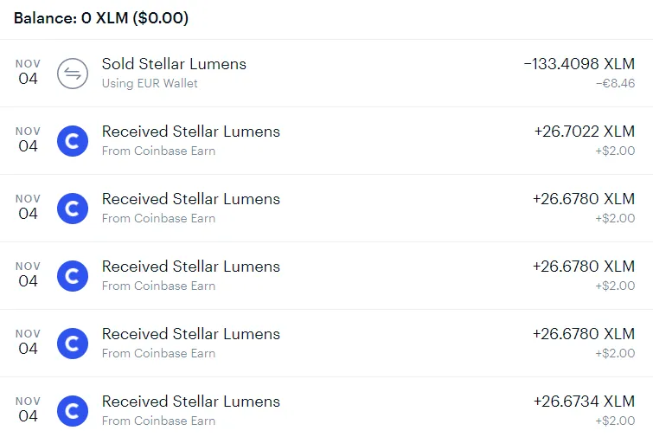Viewport: 653px width, 437px height.
Task: Click the Coinbase logo icon on the +26.6734 XLM transaction
Action: [x=73, y=411]
